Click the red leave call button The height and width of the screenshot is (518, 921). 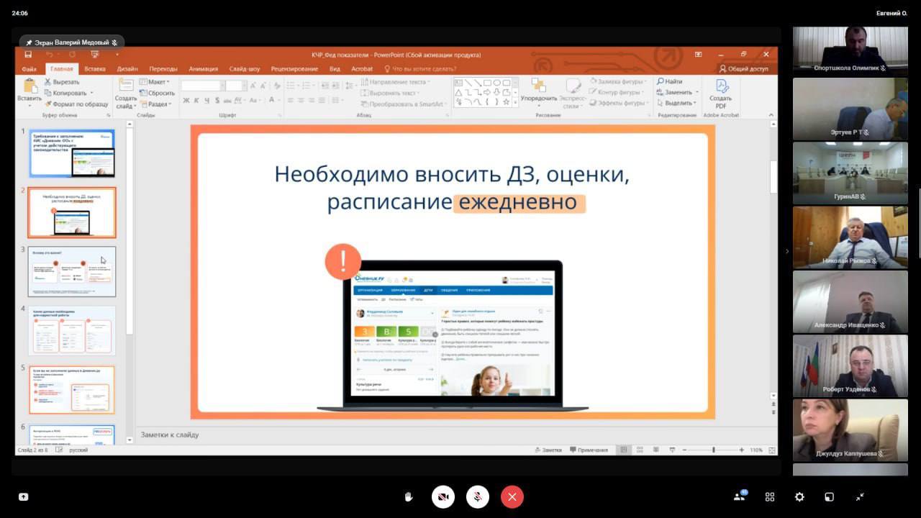coord(512,496)
